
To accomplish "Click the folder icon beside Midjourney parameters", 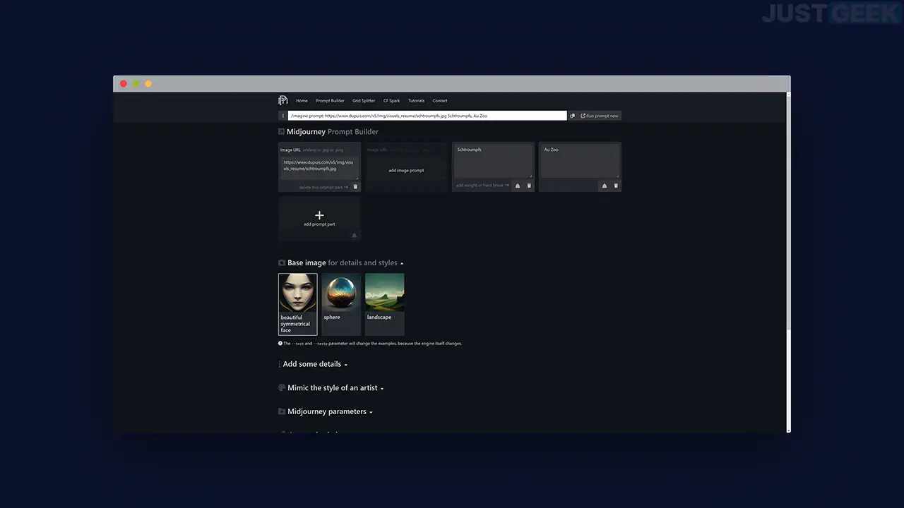I will [282, 411].
